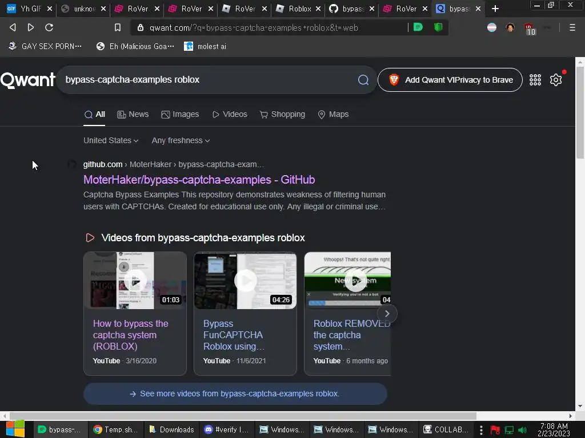This screenshot has width=585, height=438.
Task: Open How to bypass the captcha system video
Action: (x=131, y=335)
